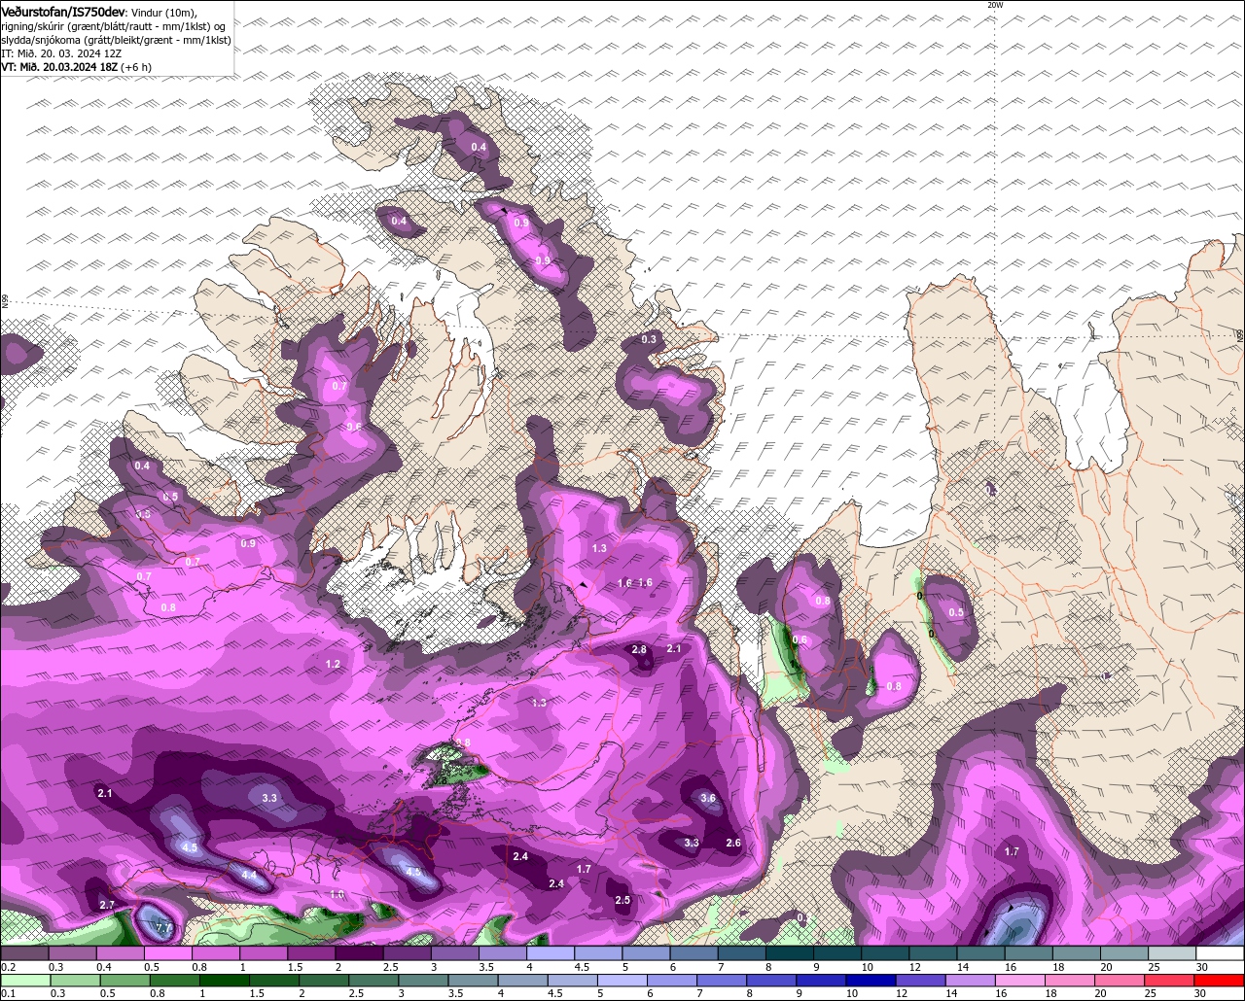Screen dimensions: 1245x1001
Task: Select the 'Vindur (10m)' label
Action: [165, 12]
